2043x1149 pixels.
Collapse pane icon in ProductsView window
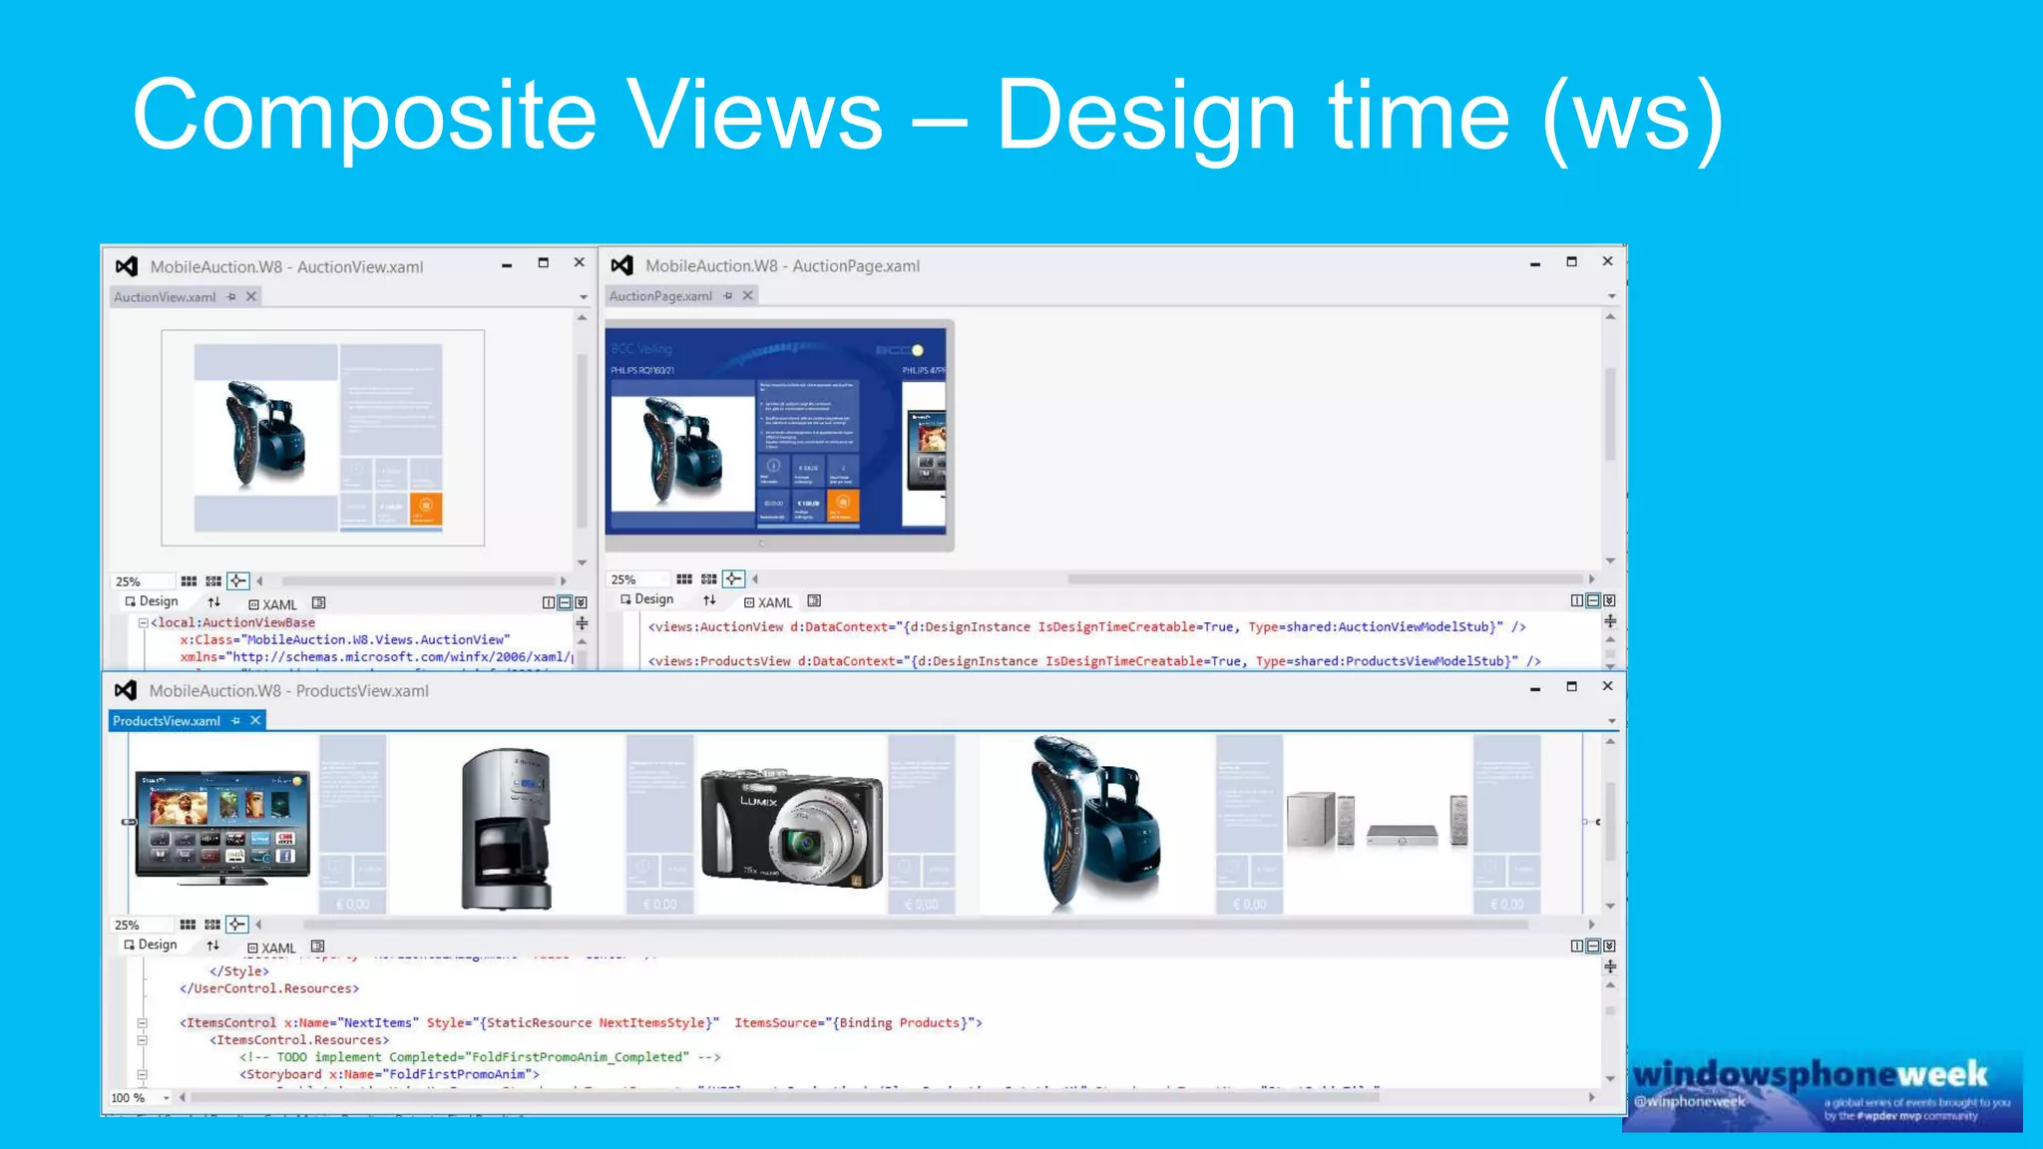point(1609,946)
